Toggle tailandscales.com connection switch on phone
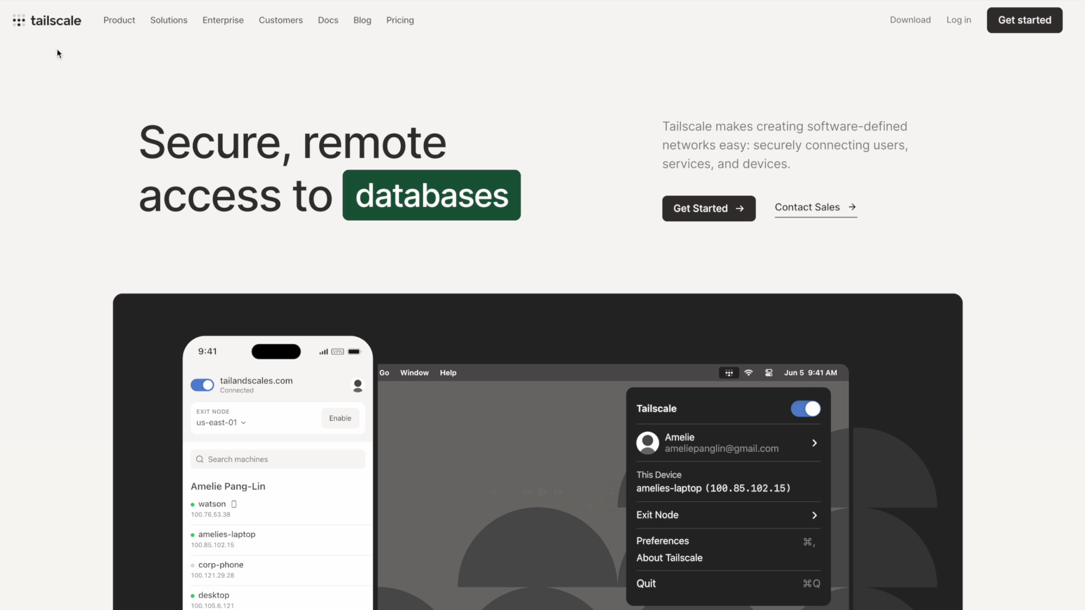Viewport: 1085px width, 610px height. (202, 385)
